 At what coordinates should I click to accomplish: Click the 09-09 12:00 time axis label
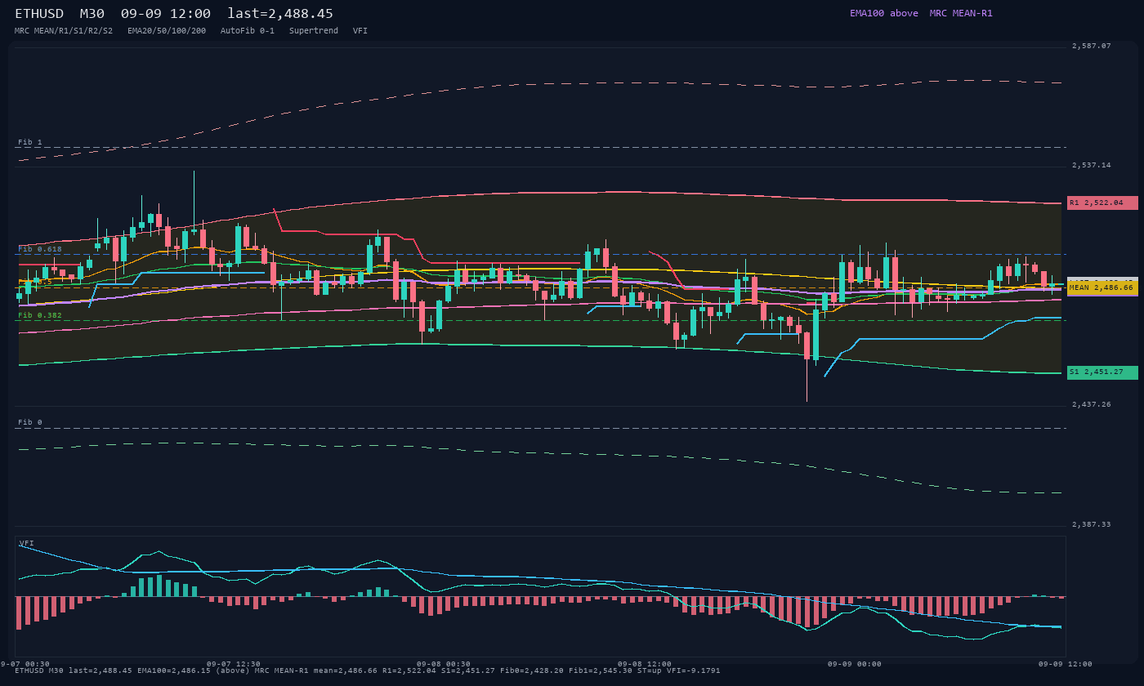click(x=1065, y=664)
